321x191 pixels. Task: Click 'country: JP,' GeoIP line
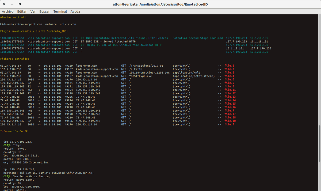(x=13, y=152)
